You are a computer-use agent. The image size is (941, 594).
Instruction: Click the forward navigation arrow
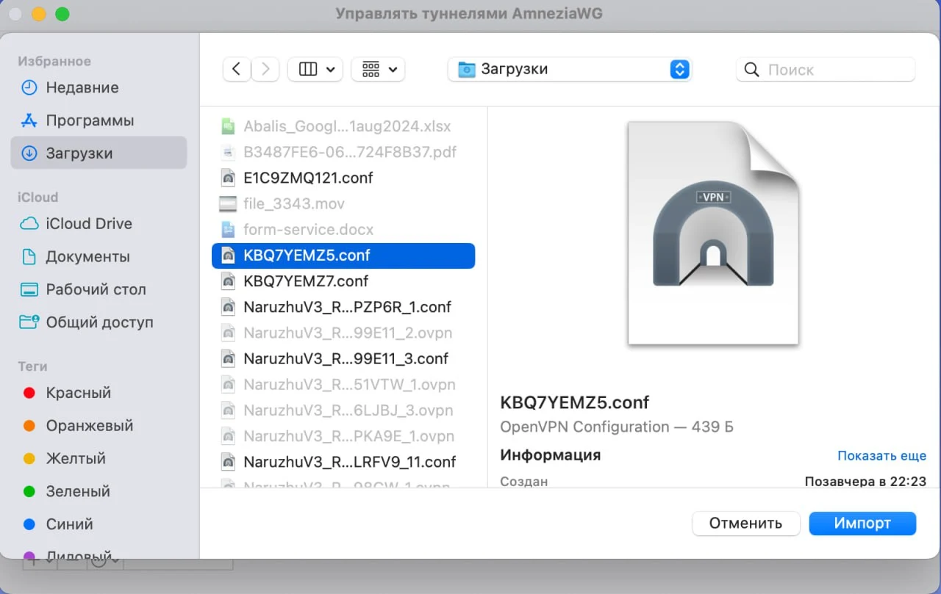265,69
